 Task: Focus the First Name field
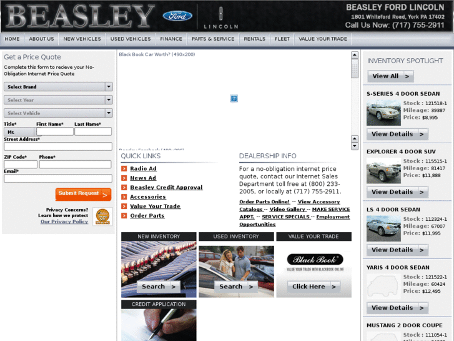pos(55,132)
